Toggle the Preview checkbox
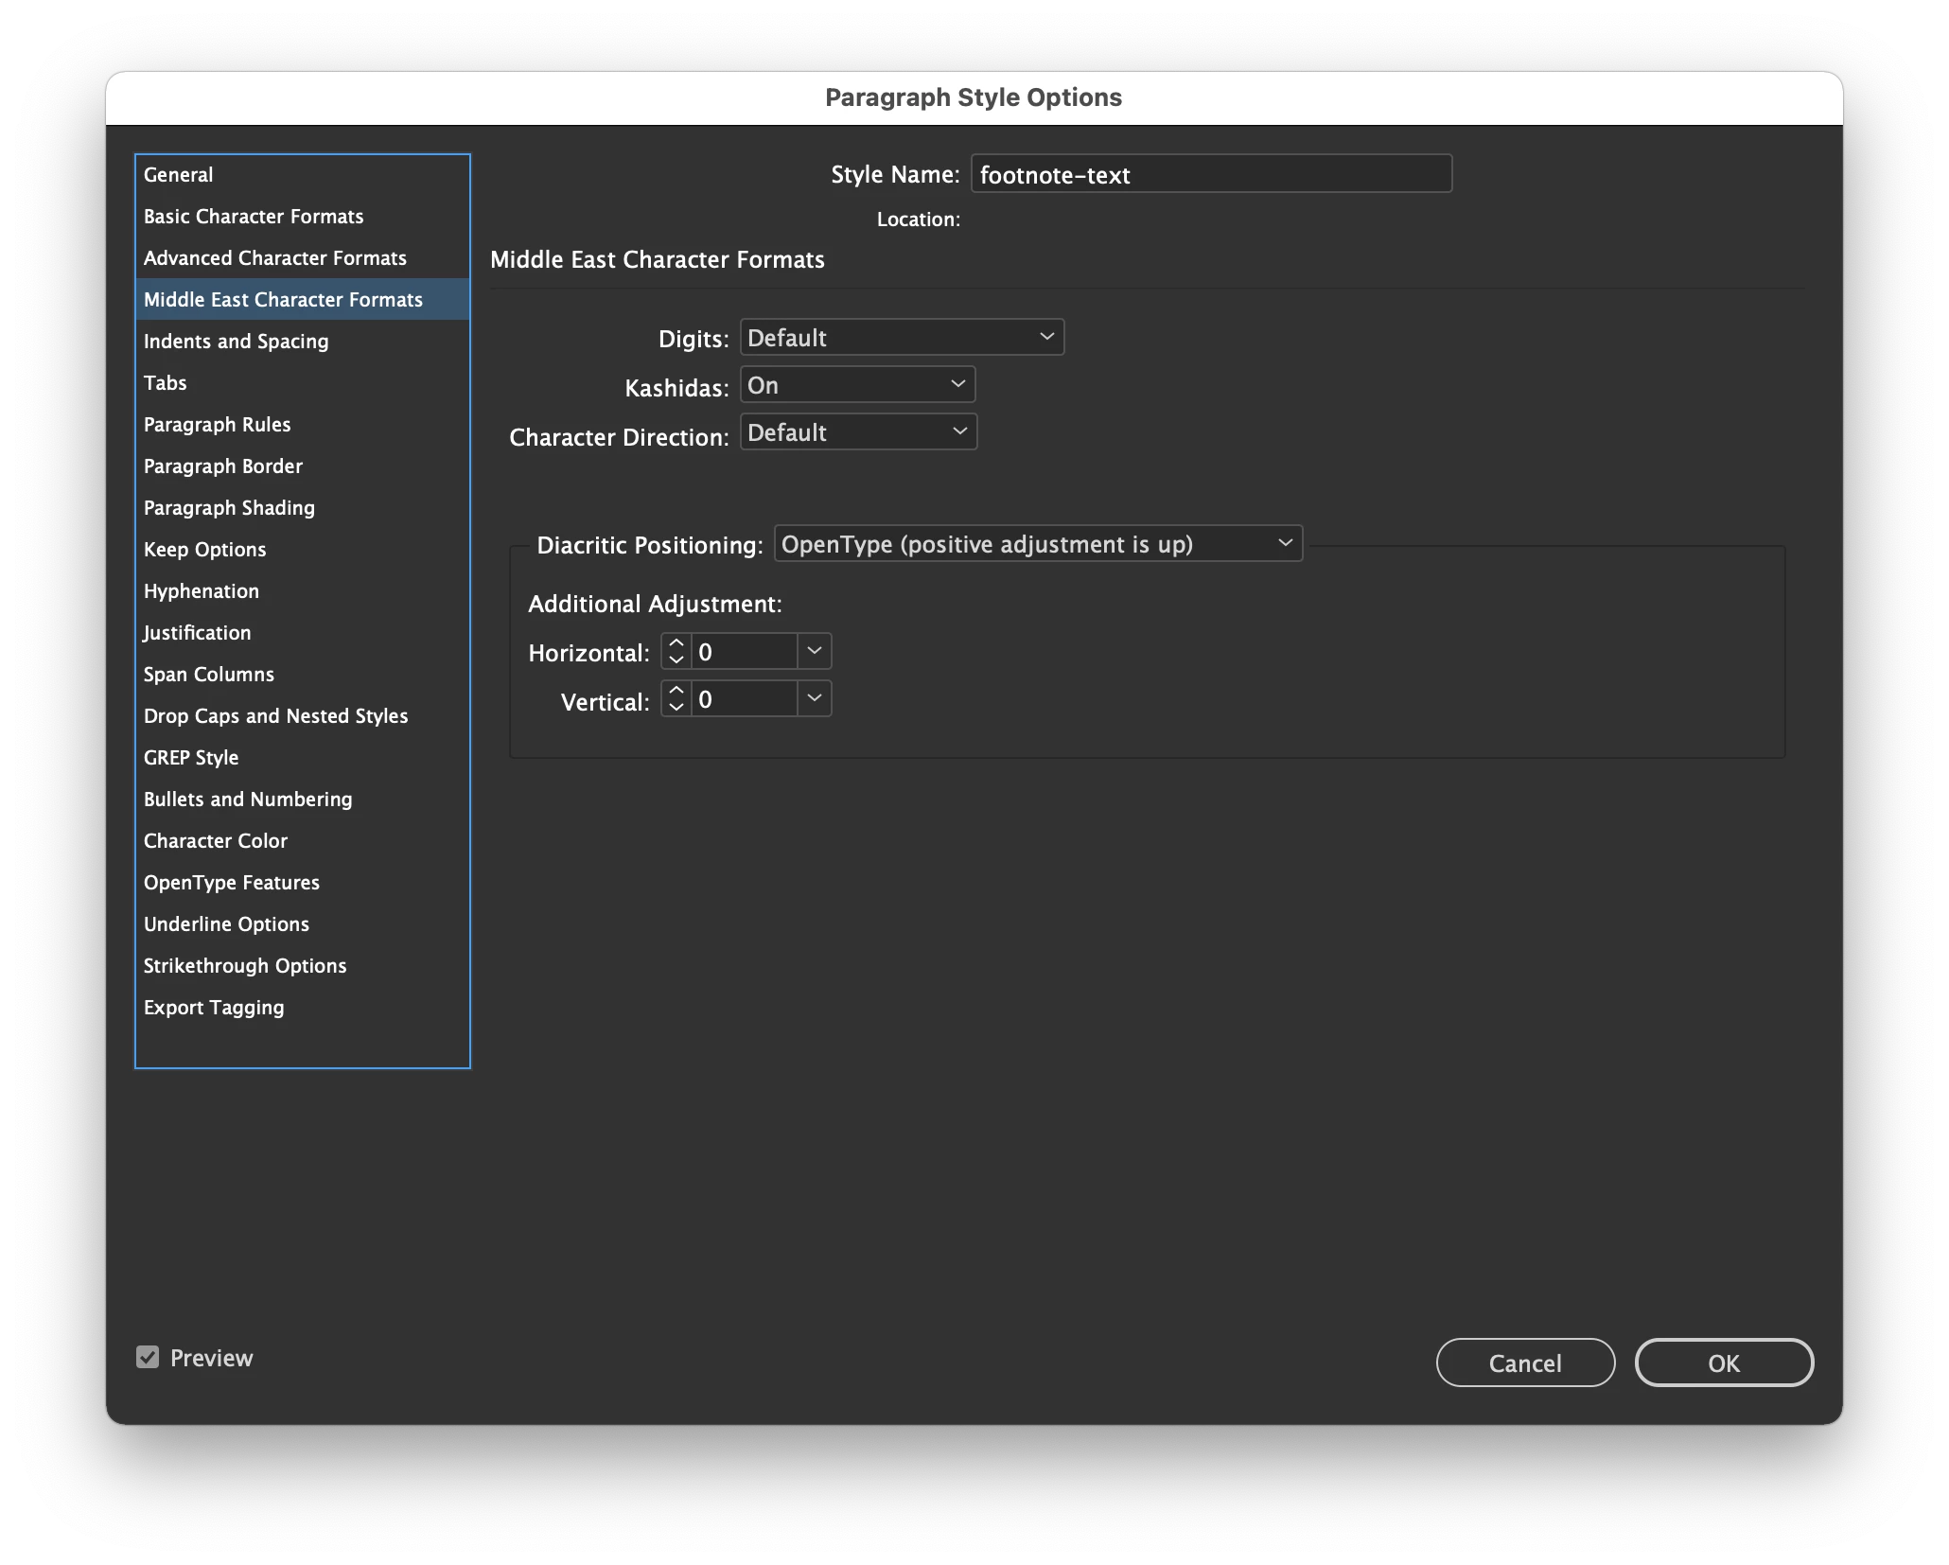 point(148,1358)
